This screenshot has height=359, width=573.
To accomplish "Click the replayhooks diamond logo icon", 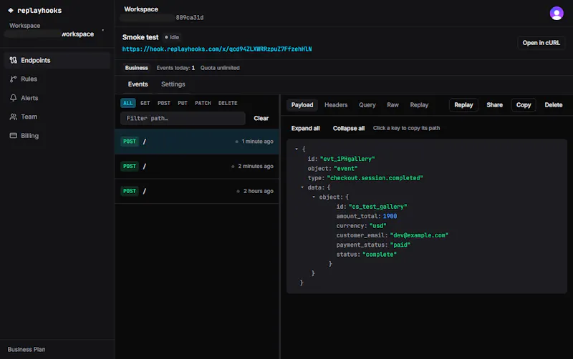I will [11, 11].
